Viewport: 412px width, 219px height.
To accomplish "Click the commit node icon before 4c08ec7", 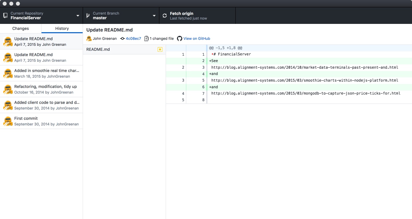I will pos(123,38).
